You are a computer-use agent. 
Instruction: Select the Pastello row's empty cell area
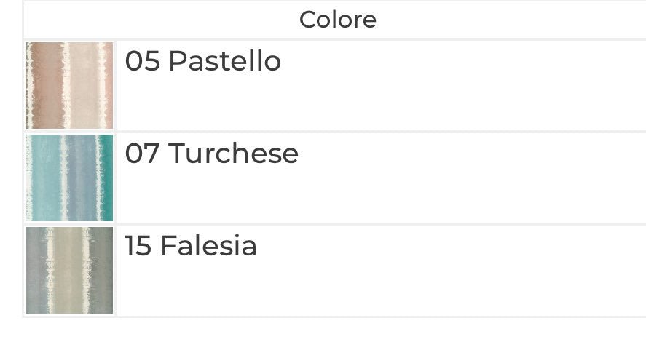click(x=382, y=103)
